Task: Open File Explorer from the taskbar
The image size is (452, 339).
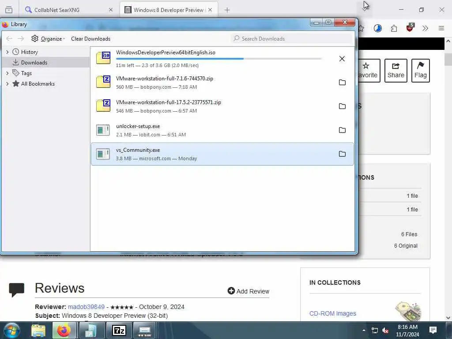Action: pyautogui.click(x=38, y=330)
